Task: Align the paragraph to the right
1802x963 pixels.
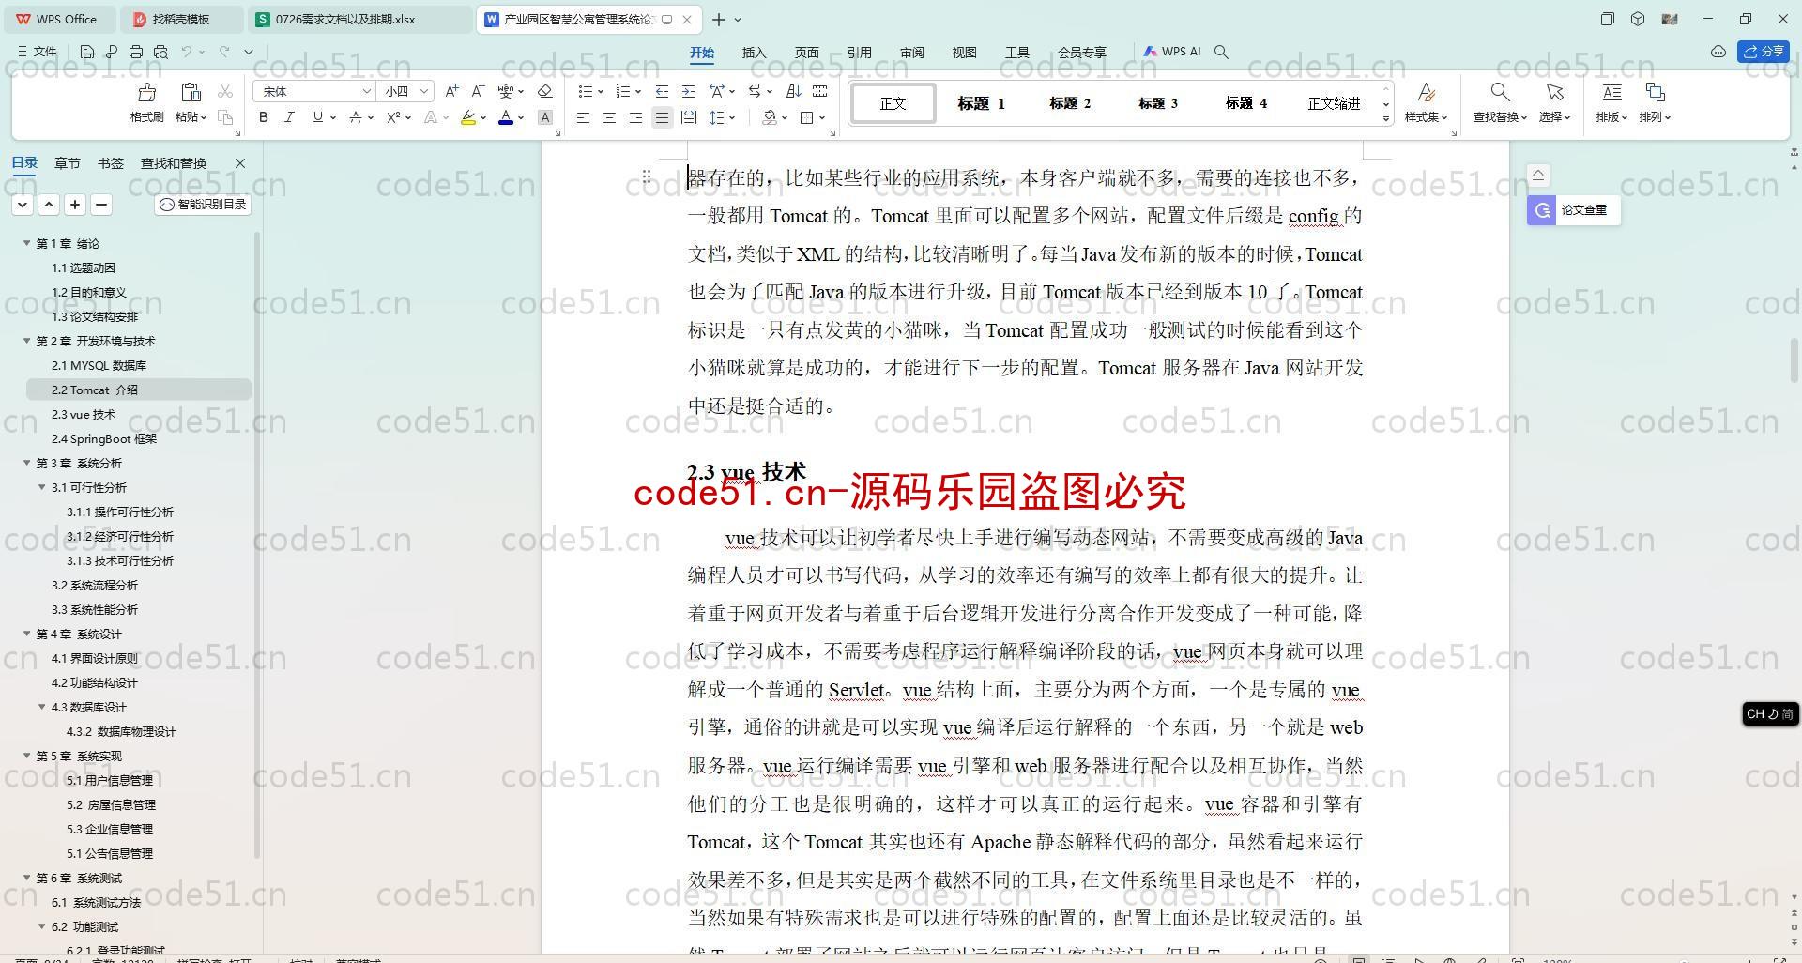Action: [x=635, y=117]
